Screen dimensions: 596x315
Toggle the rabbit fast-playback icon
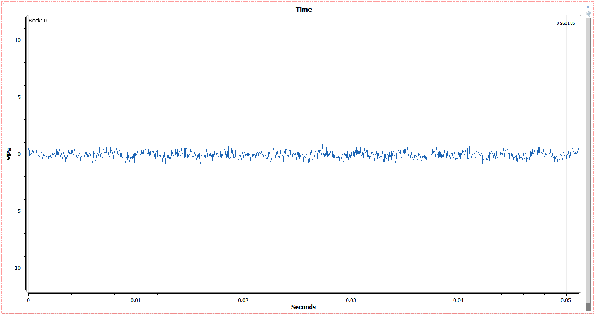point(588,14)
